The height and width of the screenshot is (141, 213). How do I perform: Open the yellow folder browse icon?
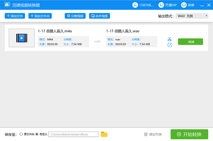point(104,134)
